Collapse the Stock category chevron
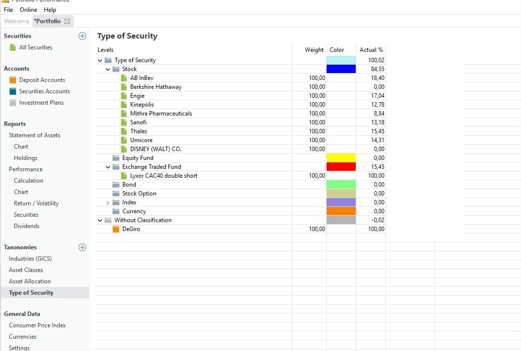Screen dimensions: 521x351 click(x=108, y=69)
